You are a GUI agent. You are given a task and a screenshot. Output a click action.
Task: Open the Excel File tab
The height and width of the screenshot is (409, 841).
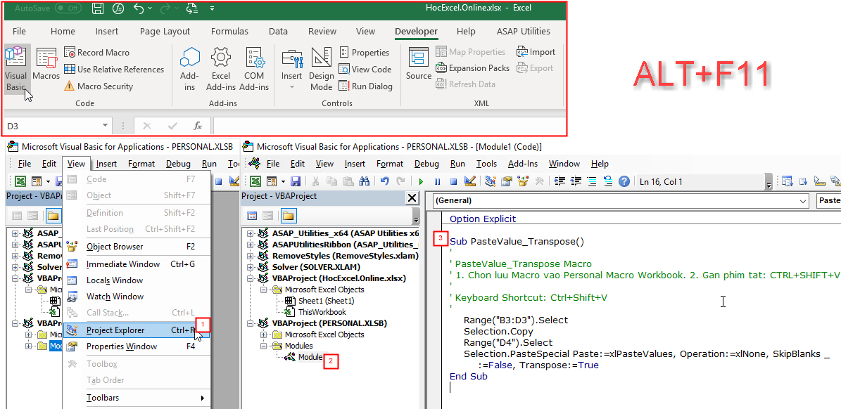click(x=19, y=31)
